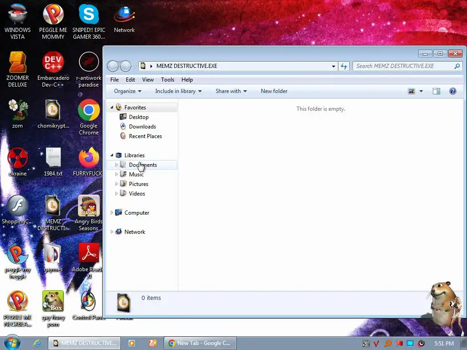Open the View menu
Screen dimensions: 467x350
(148, 80)
